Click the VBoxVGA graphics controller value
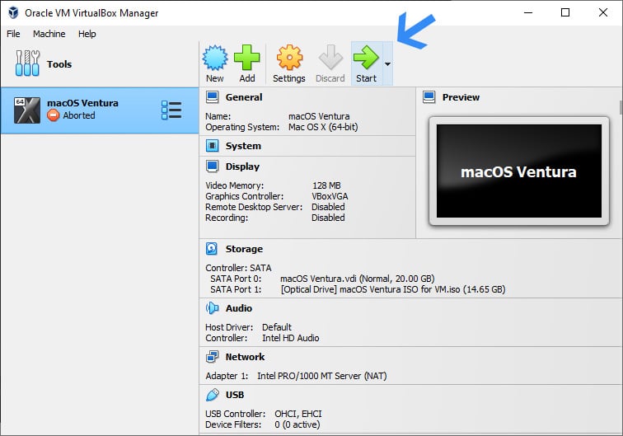This screenshot has height=436, width=623. click(330, 196)
